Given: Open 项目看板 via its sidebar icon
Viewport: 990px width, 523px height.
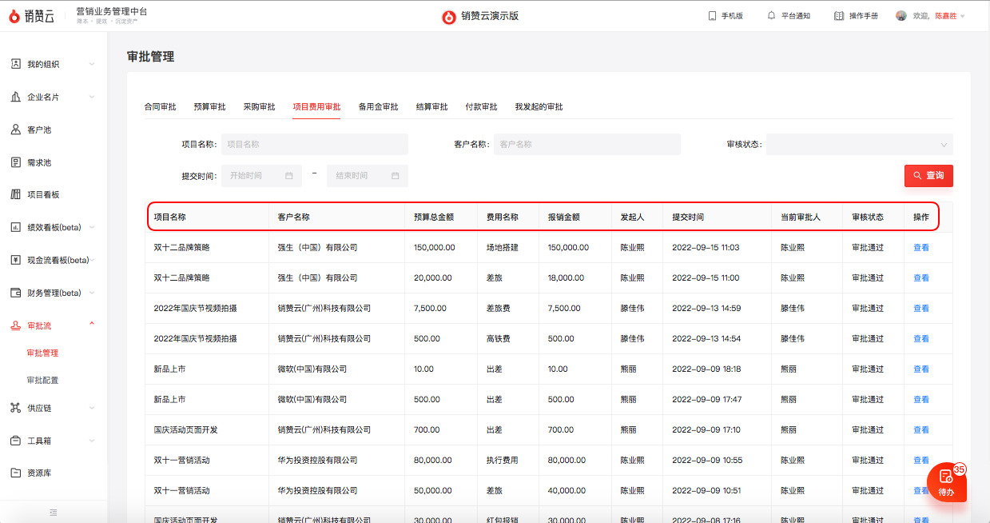Looking at the screenshot, I should 16,194.
